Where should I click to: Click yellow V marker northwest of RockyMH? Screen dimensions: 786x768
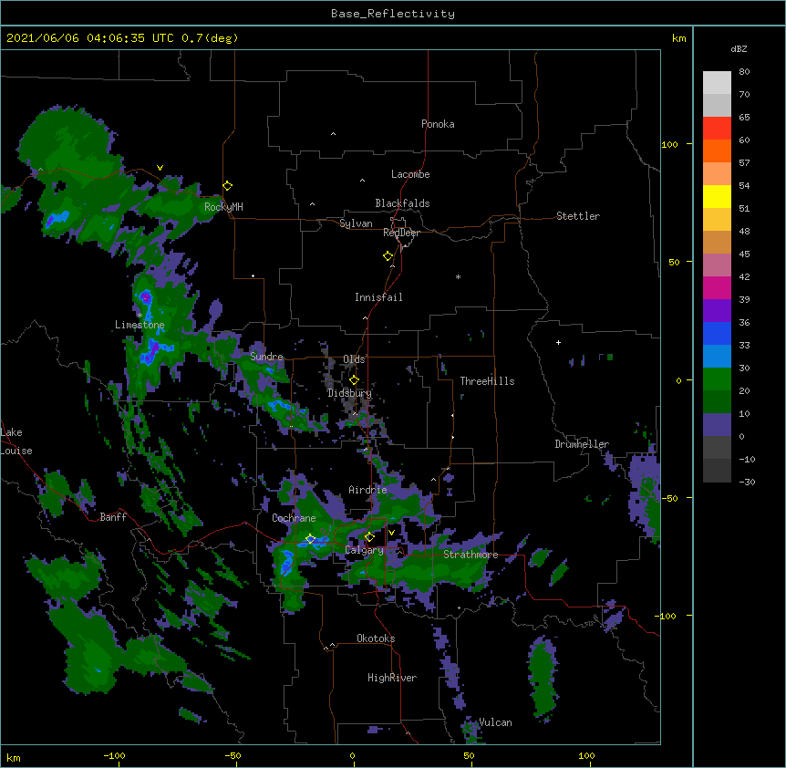[x=160, y=168]
